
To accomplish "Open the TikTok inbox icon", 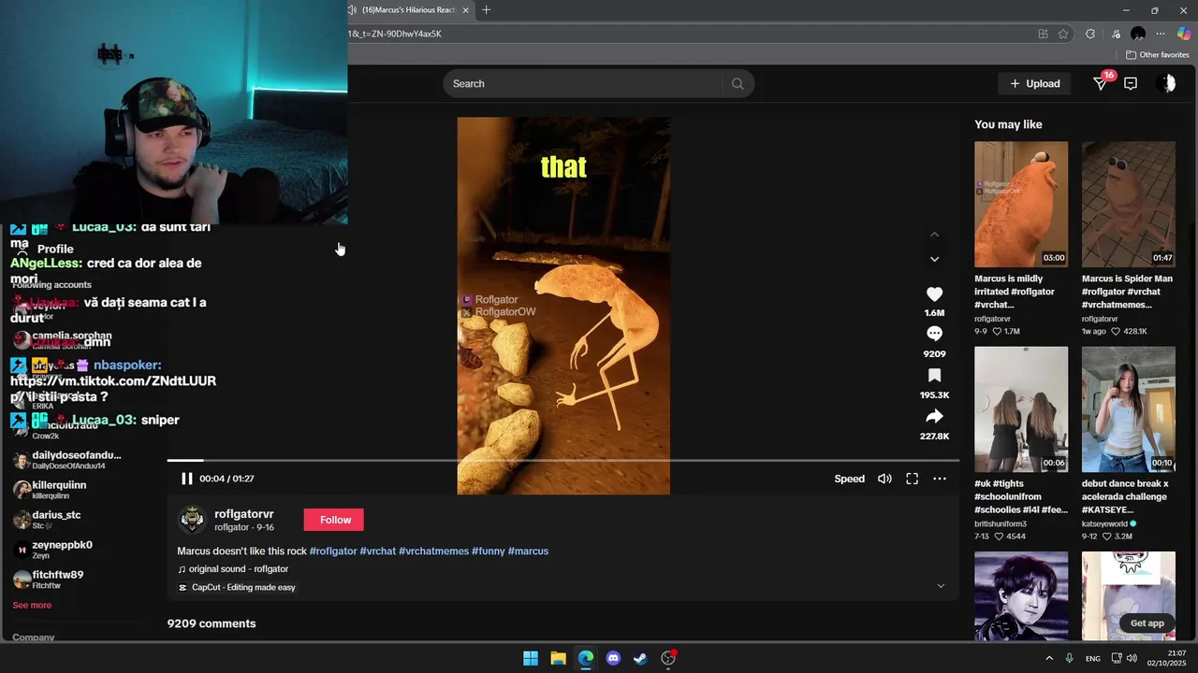I will (1131, 83).
